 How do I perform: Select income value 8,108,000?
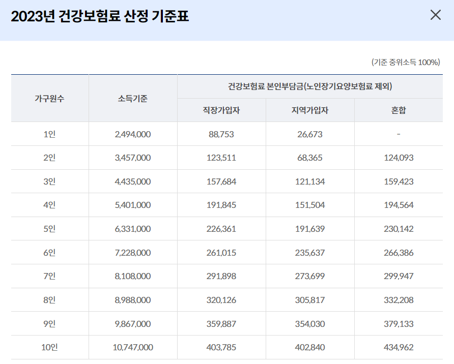133,276
